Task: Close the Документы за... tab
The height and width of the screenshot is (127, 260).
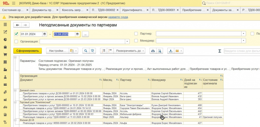Action: coord(238,10)
